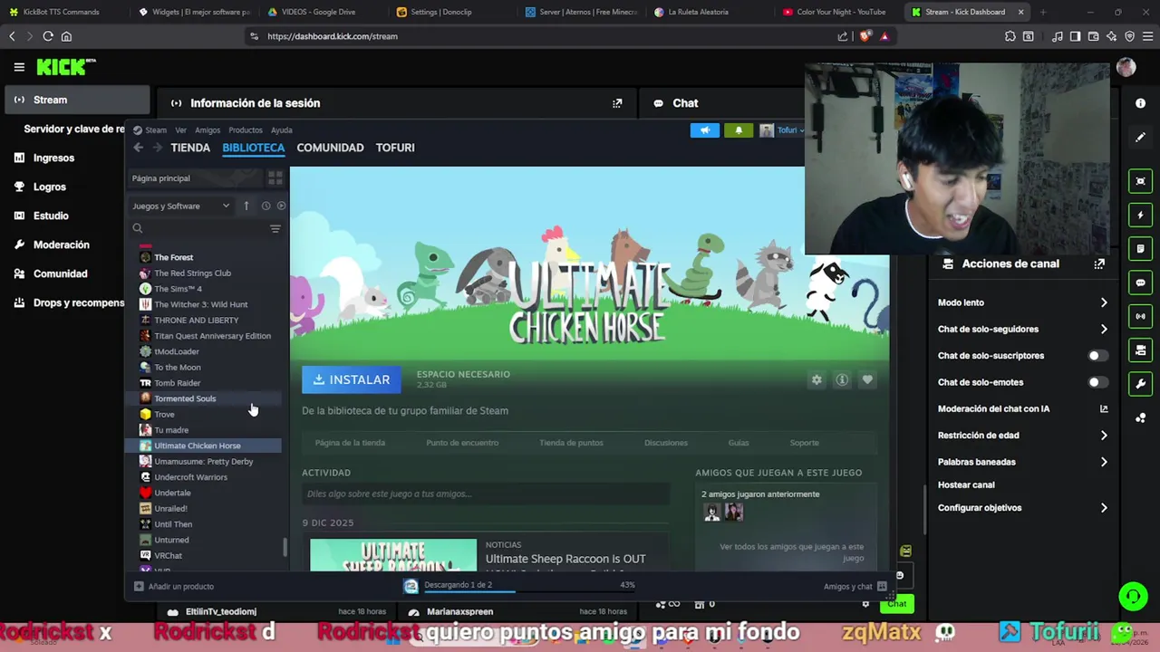1160x652 pixels.
Task: Switch to TIENDA tab
Action: (x=190, y=148)
